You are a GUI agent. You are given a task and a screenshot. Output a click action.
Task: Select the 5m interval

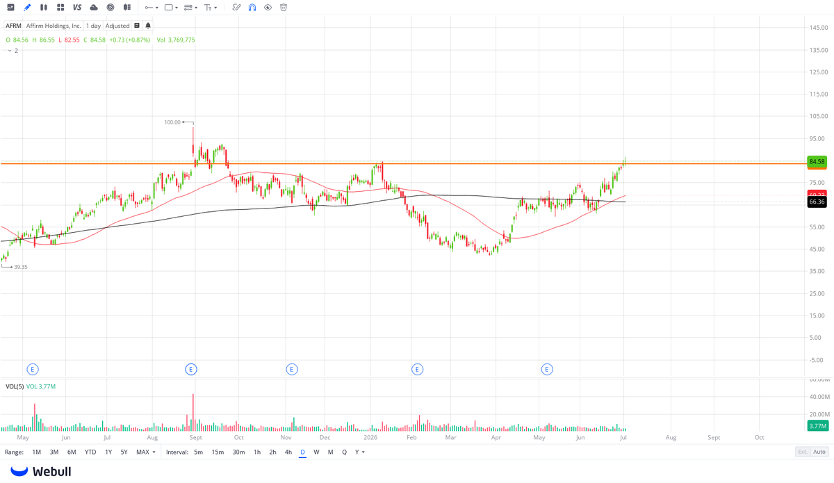[x=198, y=452]
